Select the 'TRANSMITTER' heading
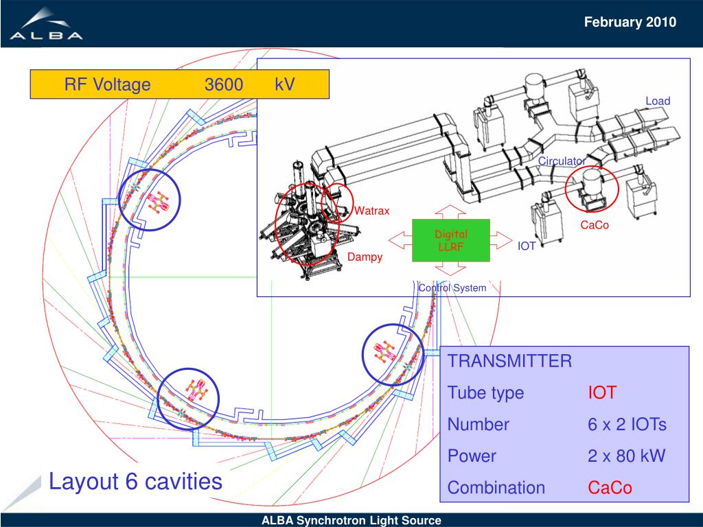Image resolution: width=703 pixels, height=527 pixels. pyautogui.click(x=510, y=361)
